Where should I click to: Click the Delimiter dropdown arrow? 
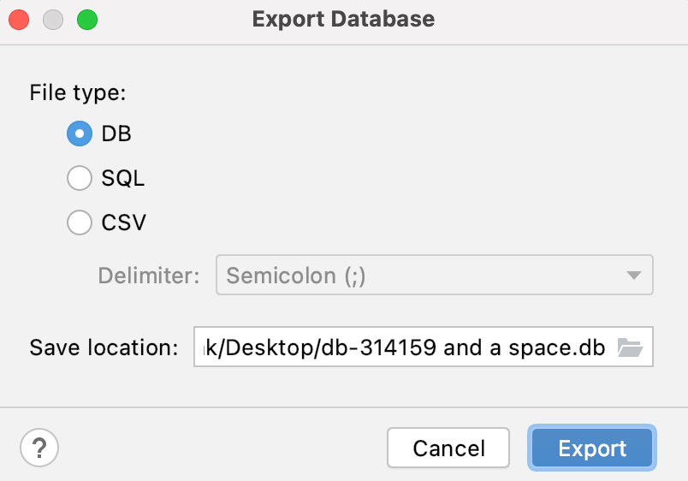pos(633,276)
